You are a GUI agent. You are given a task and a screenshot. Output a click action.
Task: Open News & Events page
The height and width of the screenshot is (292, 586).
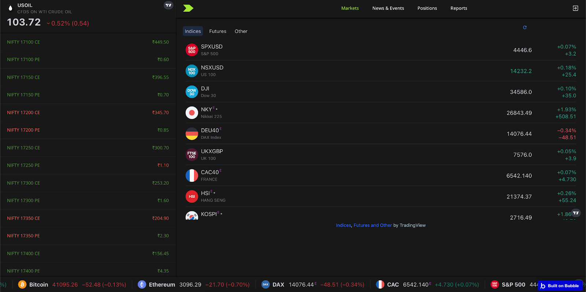pos(388,8)
